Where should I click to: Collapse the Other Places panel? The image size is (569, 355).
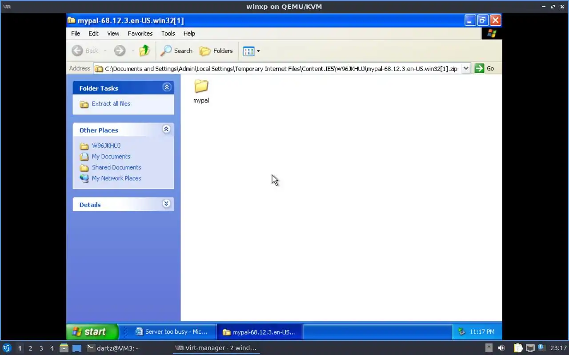click(166, 129)
